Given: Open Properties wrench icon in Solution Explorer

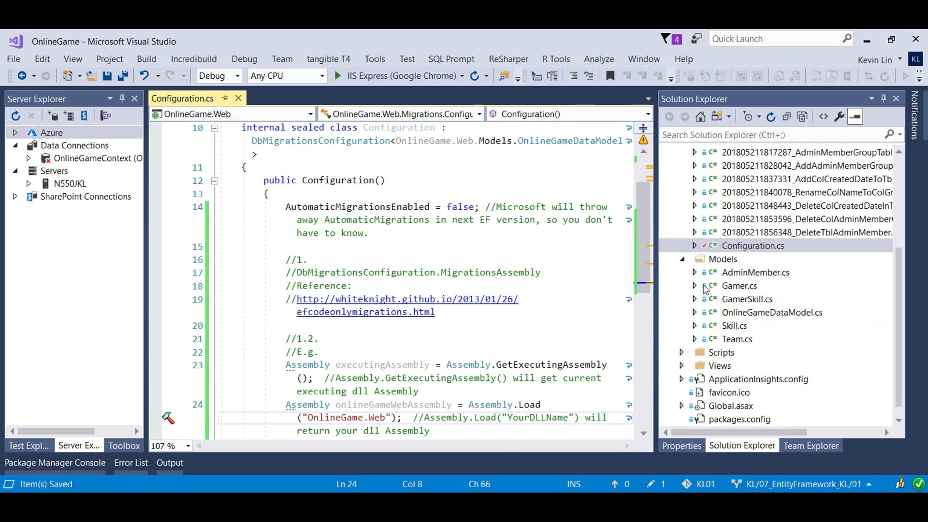Looking at the screenshot, I should (839, 116).
